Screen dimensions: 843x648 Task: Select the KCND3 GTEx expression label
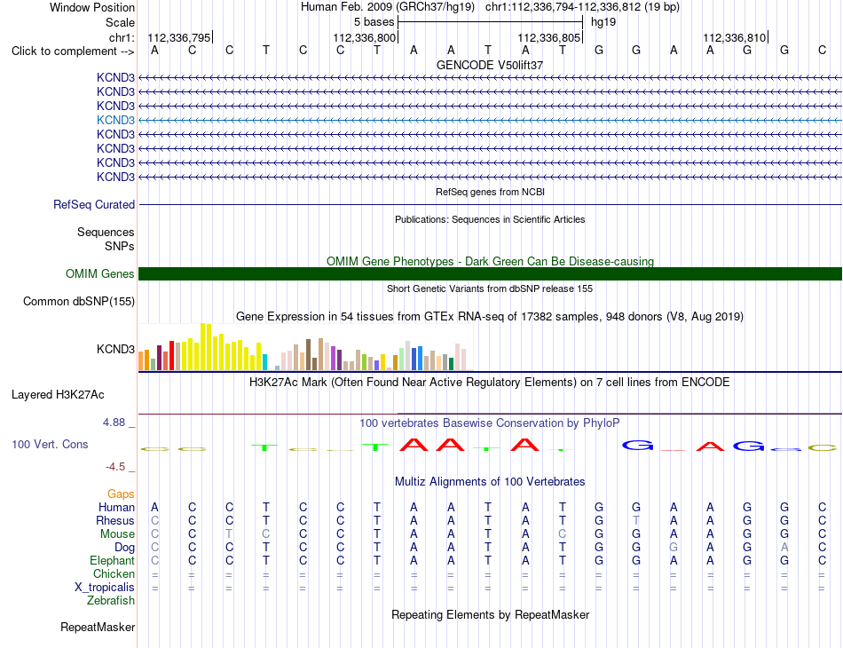click(115, 349)
